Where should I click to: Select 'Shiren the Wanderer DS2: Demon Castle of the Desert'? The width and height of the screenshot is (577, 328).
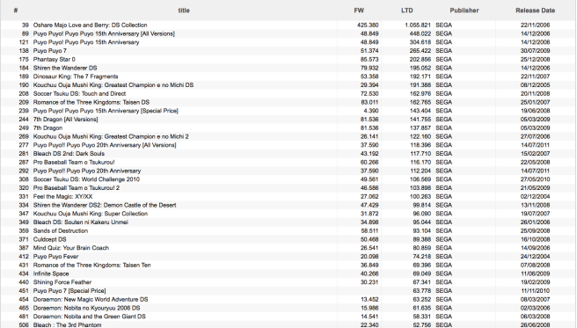tap(105, 205)
